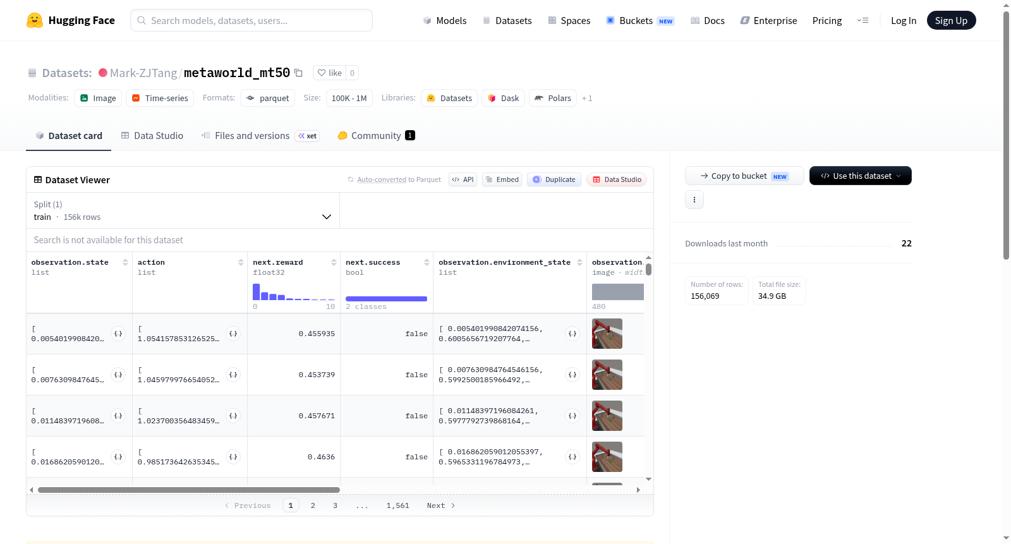Open Enterprise in the navigation
Image resolution: width=1011 pixels, height=544 pixels.
point(769,20)
